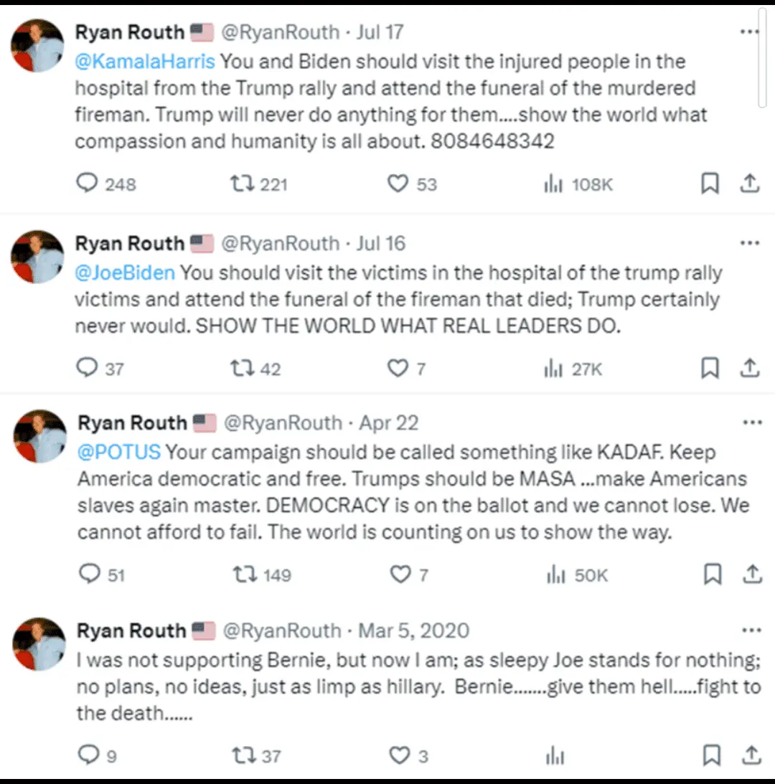This screenshot has width=775, height=784.
Task: Open profile picture on Jul 17 tweet
Action: click(x=37, y=46)
